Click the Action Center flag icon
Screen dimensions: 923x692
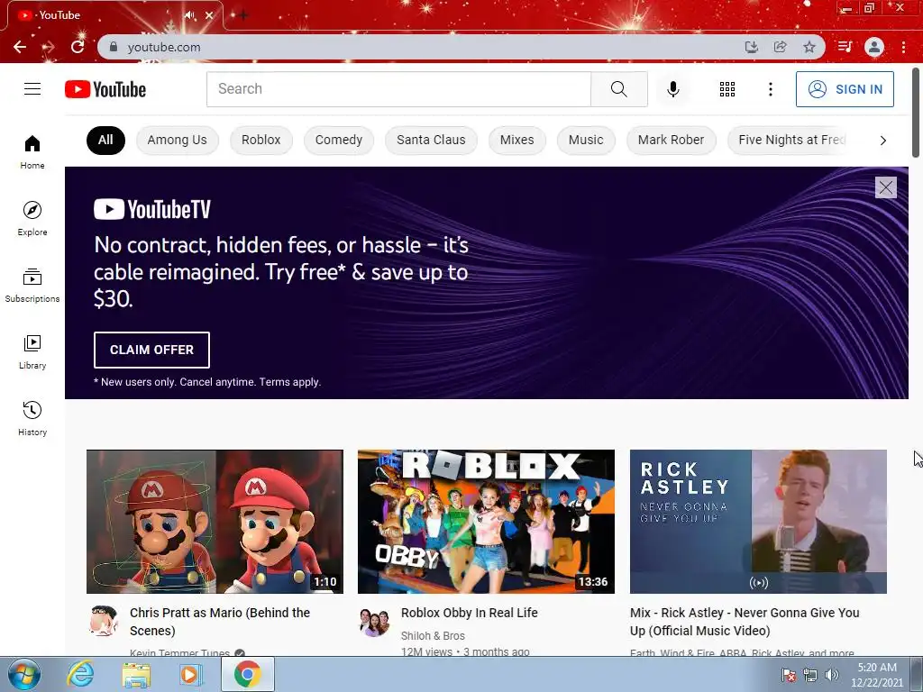click(x=789, y=675)
